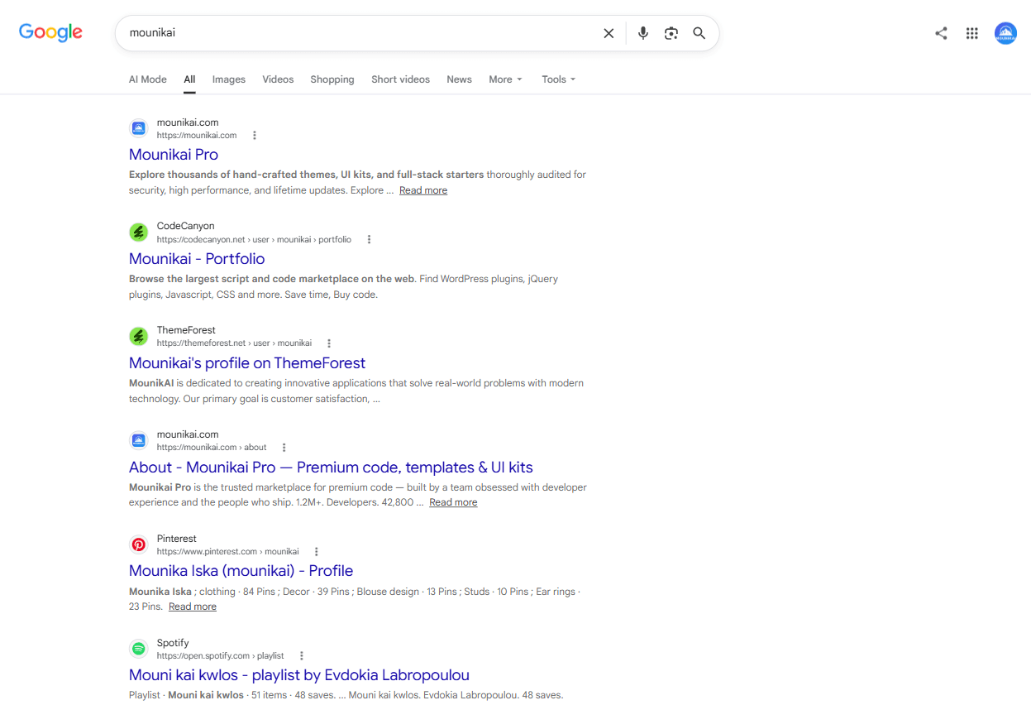The width and height of the screenshot is (1031, 705).
Task: Open three-dot menu for CodeCanyon result
Action: click(369, 239)
